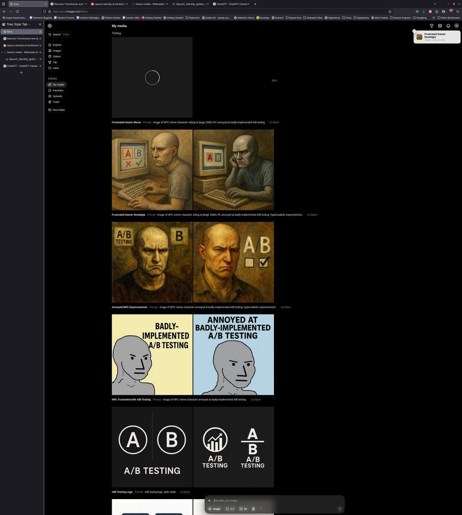The width and height of the screenshot is (462, 515).
Task: Close the Tree Style Tab sidebar panel
Action: (x=40, y=24)
